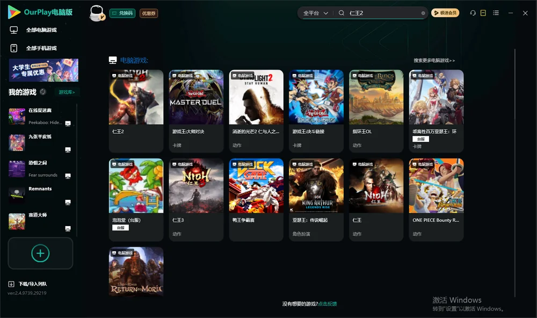Click the monitor icon beside 电脑游戏 heading
The image size is (537, 318).
(x=113, y=60)
